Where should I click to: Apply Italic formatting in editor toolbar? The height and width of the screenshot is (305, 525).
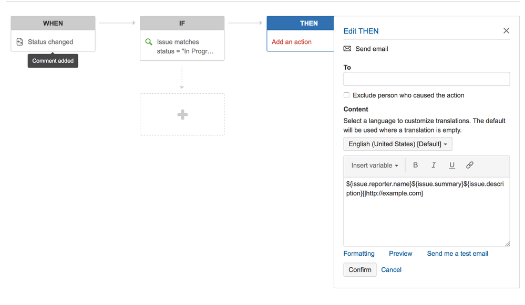coord(434,165)
